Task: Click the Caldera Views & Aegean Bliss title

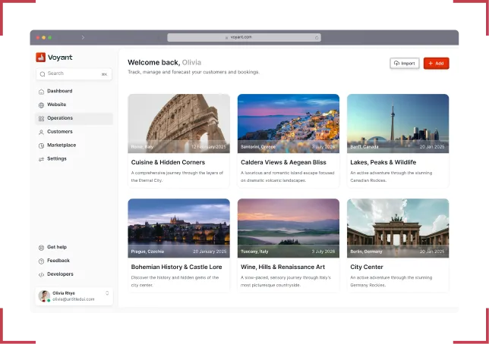Action: pos(283,162)
